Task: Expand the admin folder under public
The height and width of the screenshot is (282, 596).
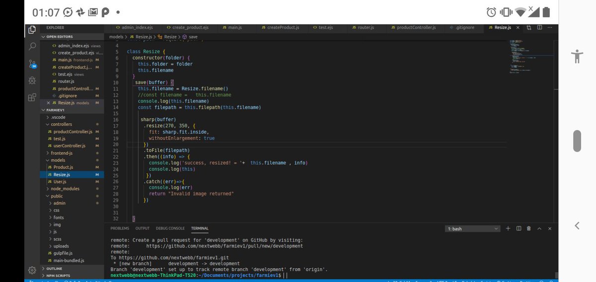Action: coord(59,203)
